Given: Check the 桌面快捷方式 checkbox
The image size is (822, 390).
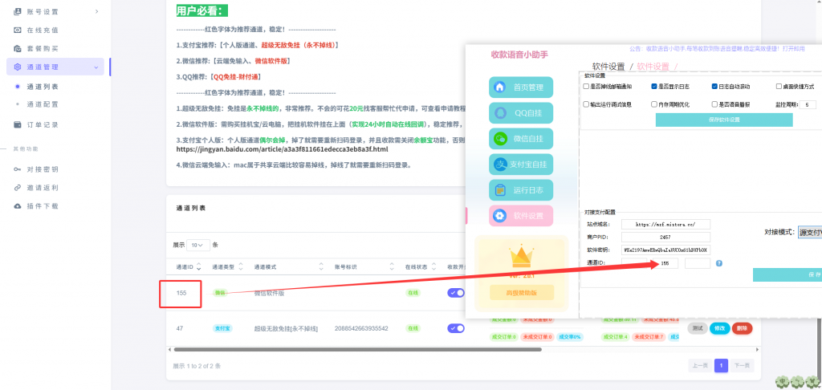Looking at the screenshot, I should coord(779,87).
